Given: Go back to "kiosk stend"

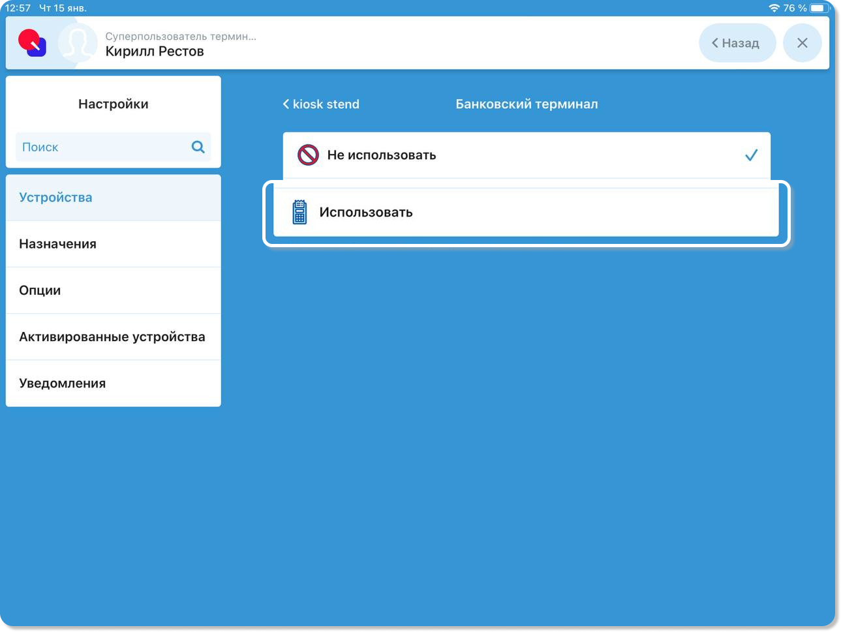Looking at the screenshot, I should 321,104.
